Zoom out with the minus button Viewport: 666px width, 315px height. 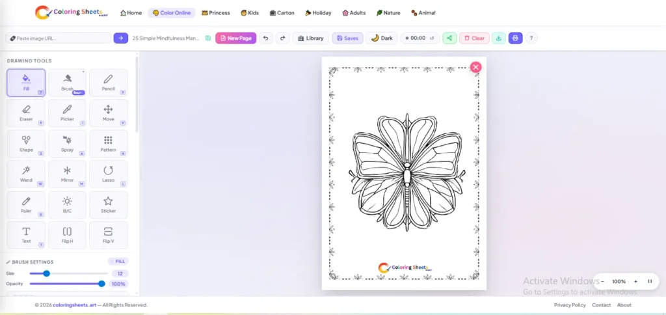[x=602, y=281]
